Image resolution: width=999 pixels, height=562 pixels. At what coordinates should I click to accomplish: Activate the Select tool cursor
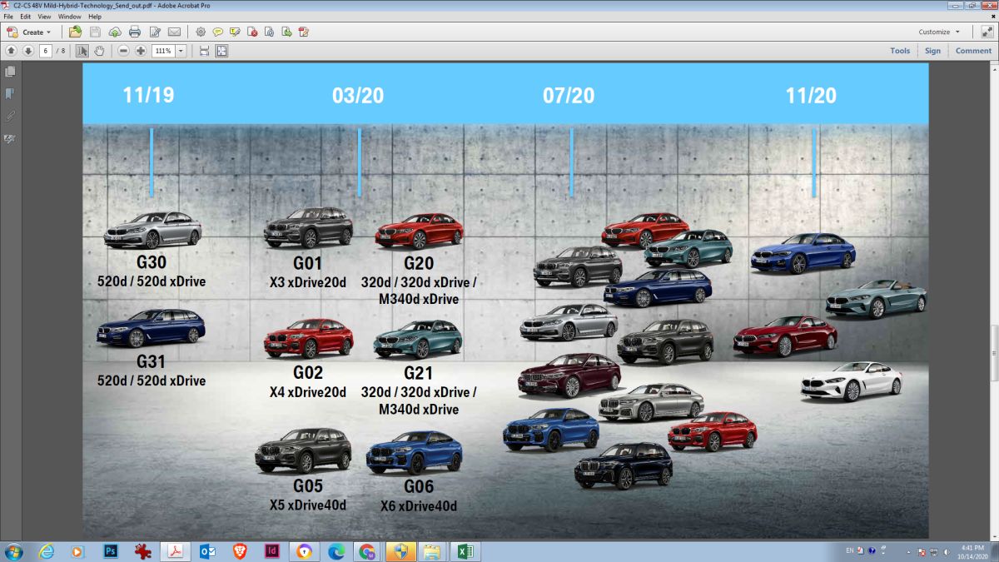[x=82, y=51]
